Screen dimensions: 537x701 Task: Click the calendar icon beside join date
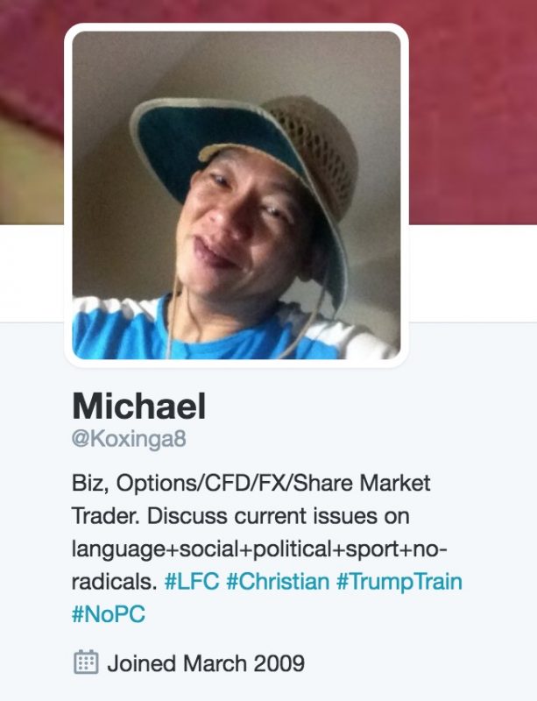coord(85,662)
